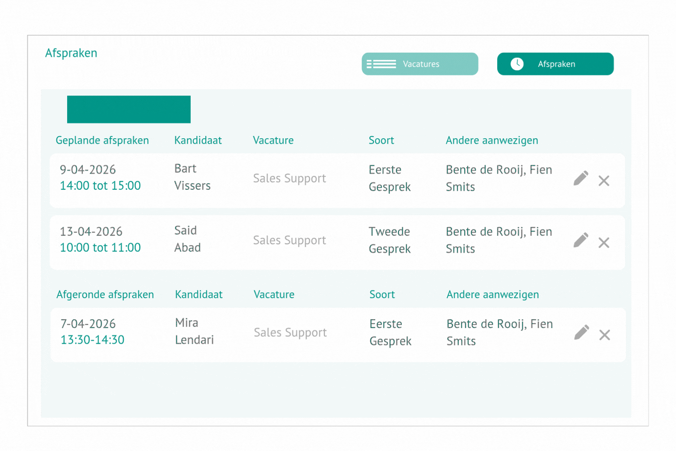Click the Afspraken page title
The image size is (676, 451).
[x=71, y=53]
